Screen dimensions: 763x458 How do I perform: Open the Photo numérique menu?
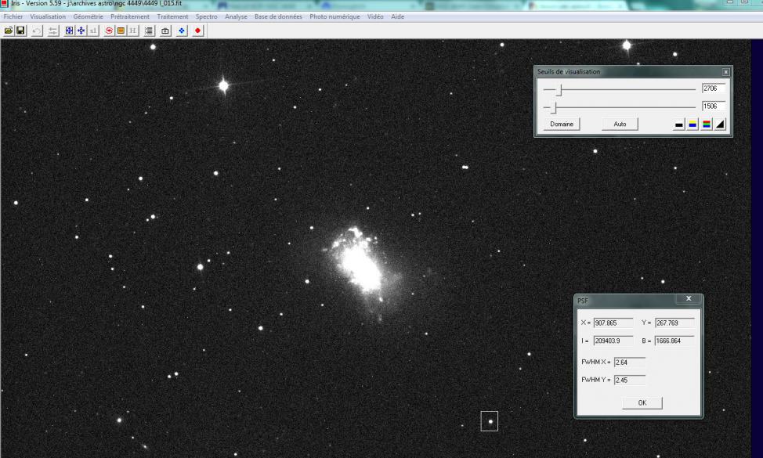[334, 16]
